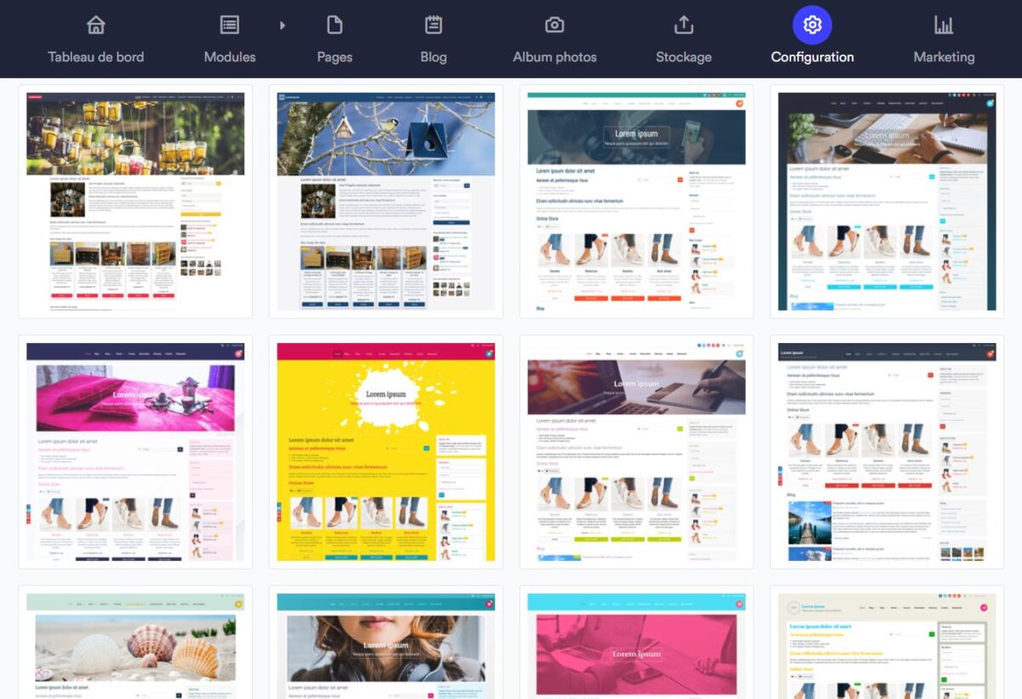Select the dark navy desk workspace template
The height and width of the screenshot is (699, 1022).
point(887,201)
